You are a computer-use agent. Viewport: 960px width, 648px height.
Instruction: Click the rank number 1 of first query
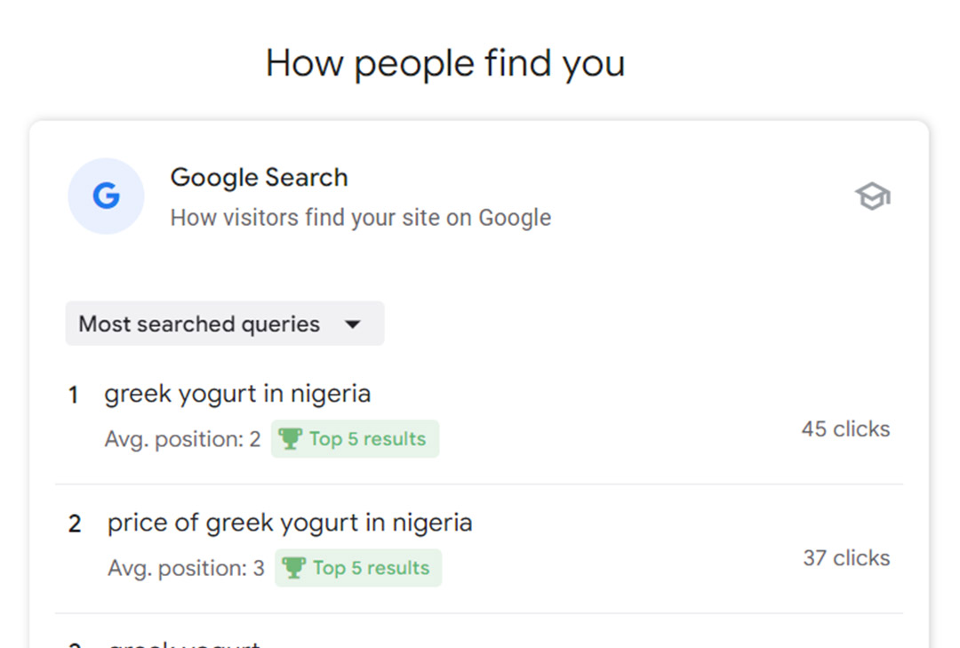click(x=74, y=395)
